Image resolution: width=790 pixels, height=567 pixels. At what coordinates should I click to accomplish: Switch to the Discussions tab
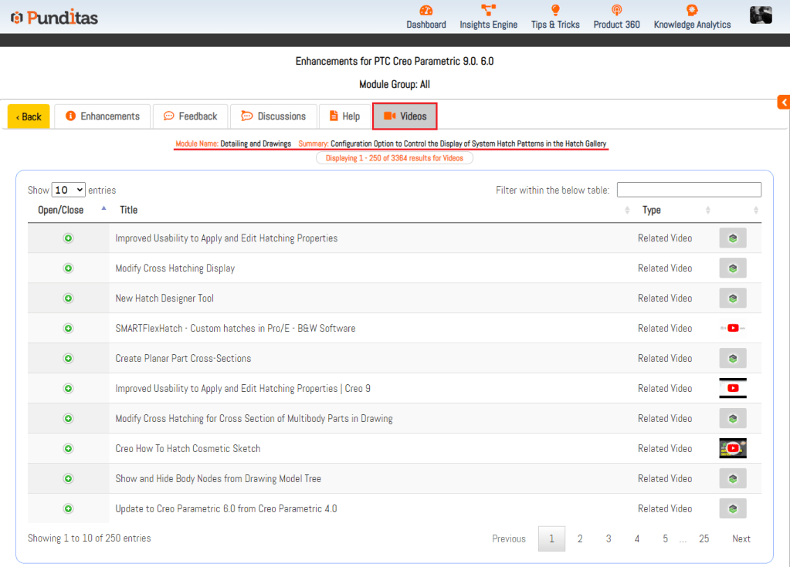pyautogui.click(x=274, y=116)
